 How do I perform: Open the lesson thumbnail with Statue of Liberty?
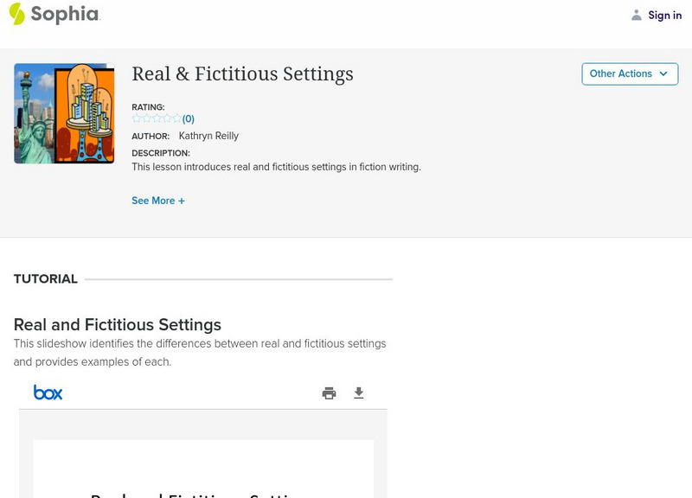pos(64,113)
